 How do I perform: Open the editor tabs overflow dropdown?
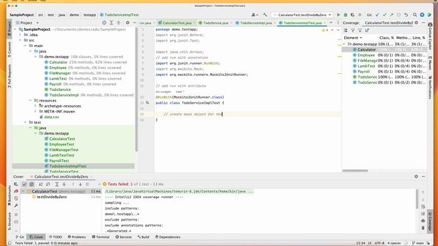click(331, 23)
